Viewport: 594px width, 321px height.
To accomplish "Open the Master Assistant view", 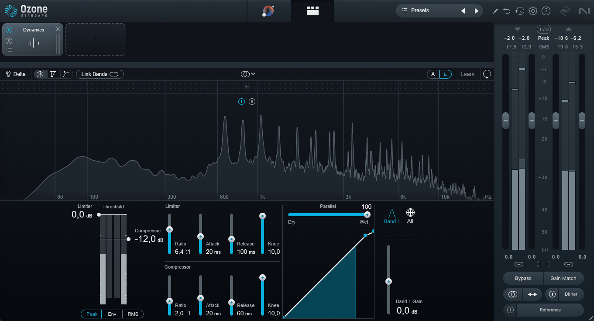I will [x=268, y=11].
